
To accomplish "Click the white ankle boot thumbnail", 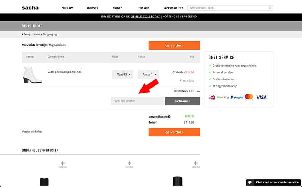I will coord(32,75).
